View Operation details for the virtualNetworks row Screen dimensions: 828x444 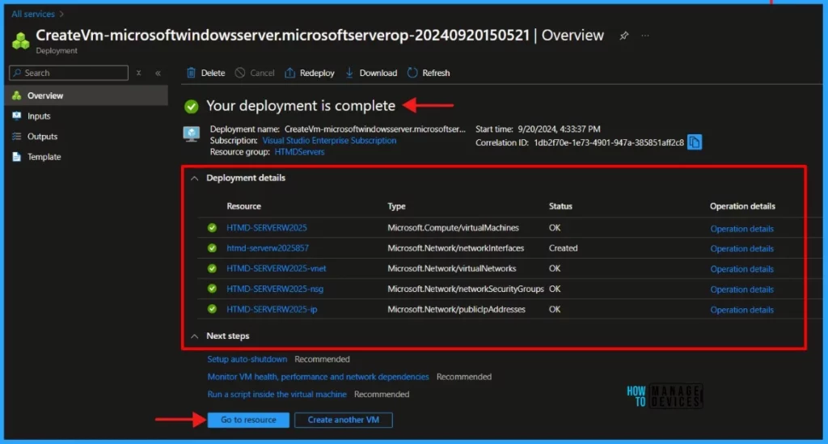point(741,269)
